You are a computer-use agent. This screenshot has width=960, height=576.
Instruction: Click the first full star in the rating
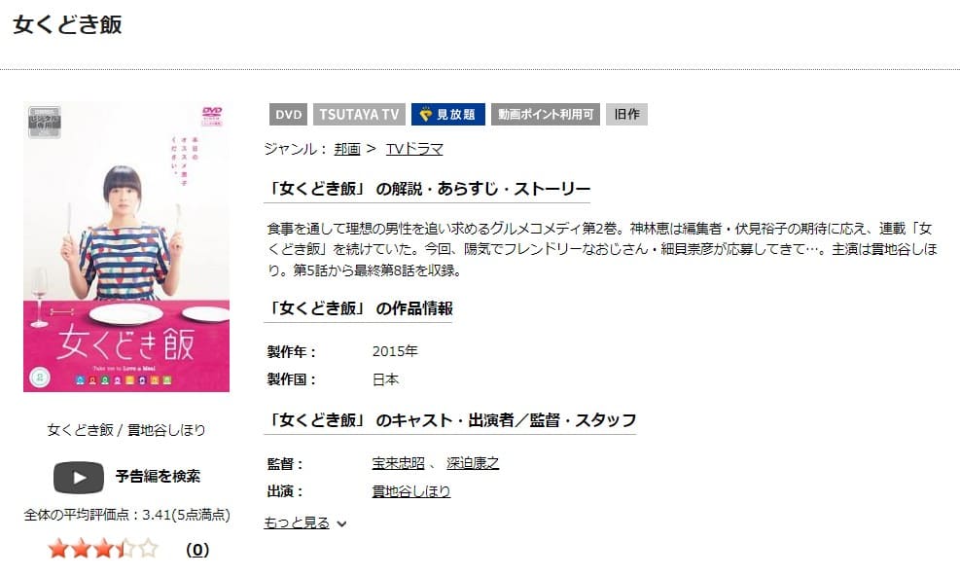[x=58, y=548]
